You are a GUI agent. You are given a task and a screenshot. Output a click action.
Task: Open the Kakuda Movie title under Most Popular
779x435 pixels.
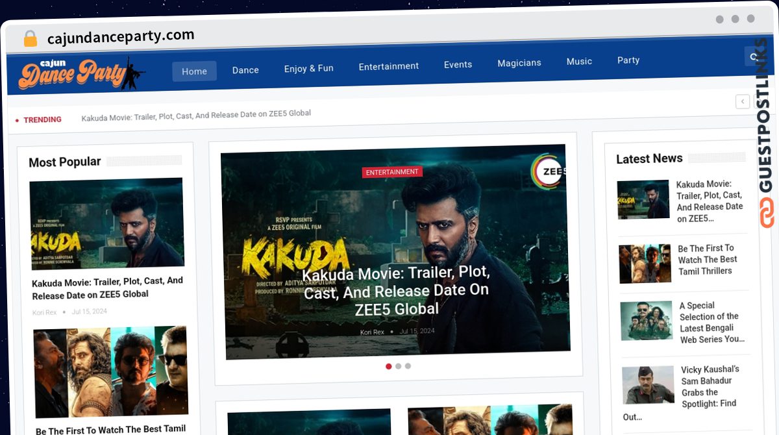click(108, 288)
